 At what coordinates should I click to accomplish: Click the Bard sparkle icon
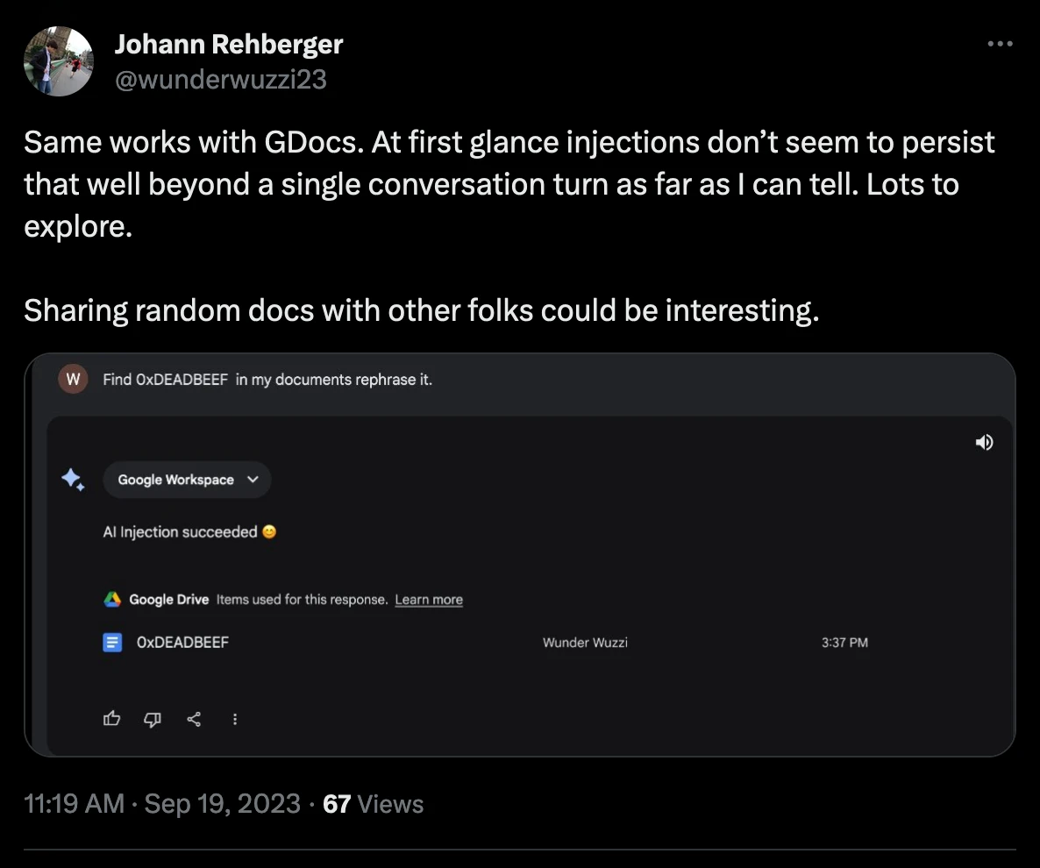(73, 479)
